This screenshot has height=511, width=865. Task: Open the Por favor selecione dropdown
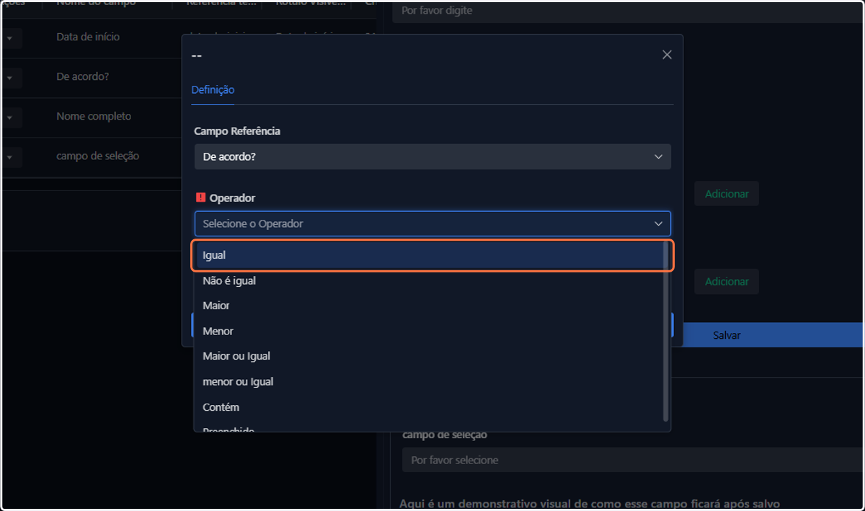pos(634,460)
